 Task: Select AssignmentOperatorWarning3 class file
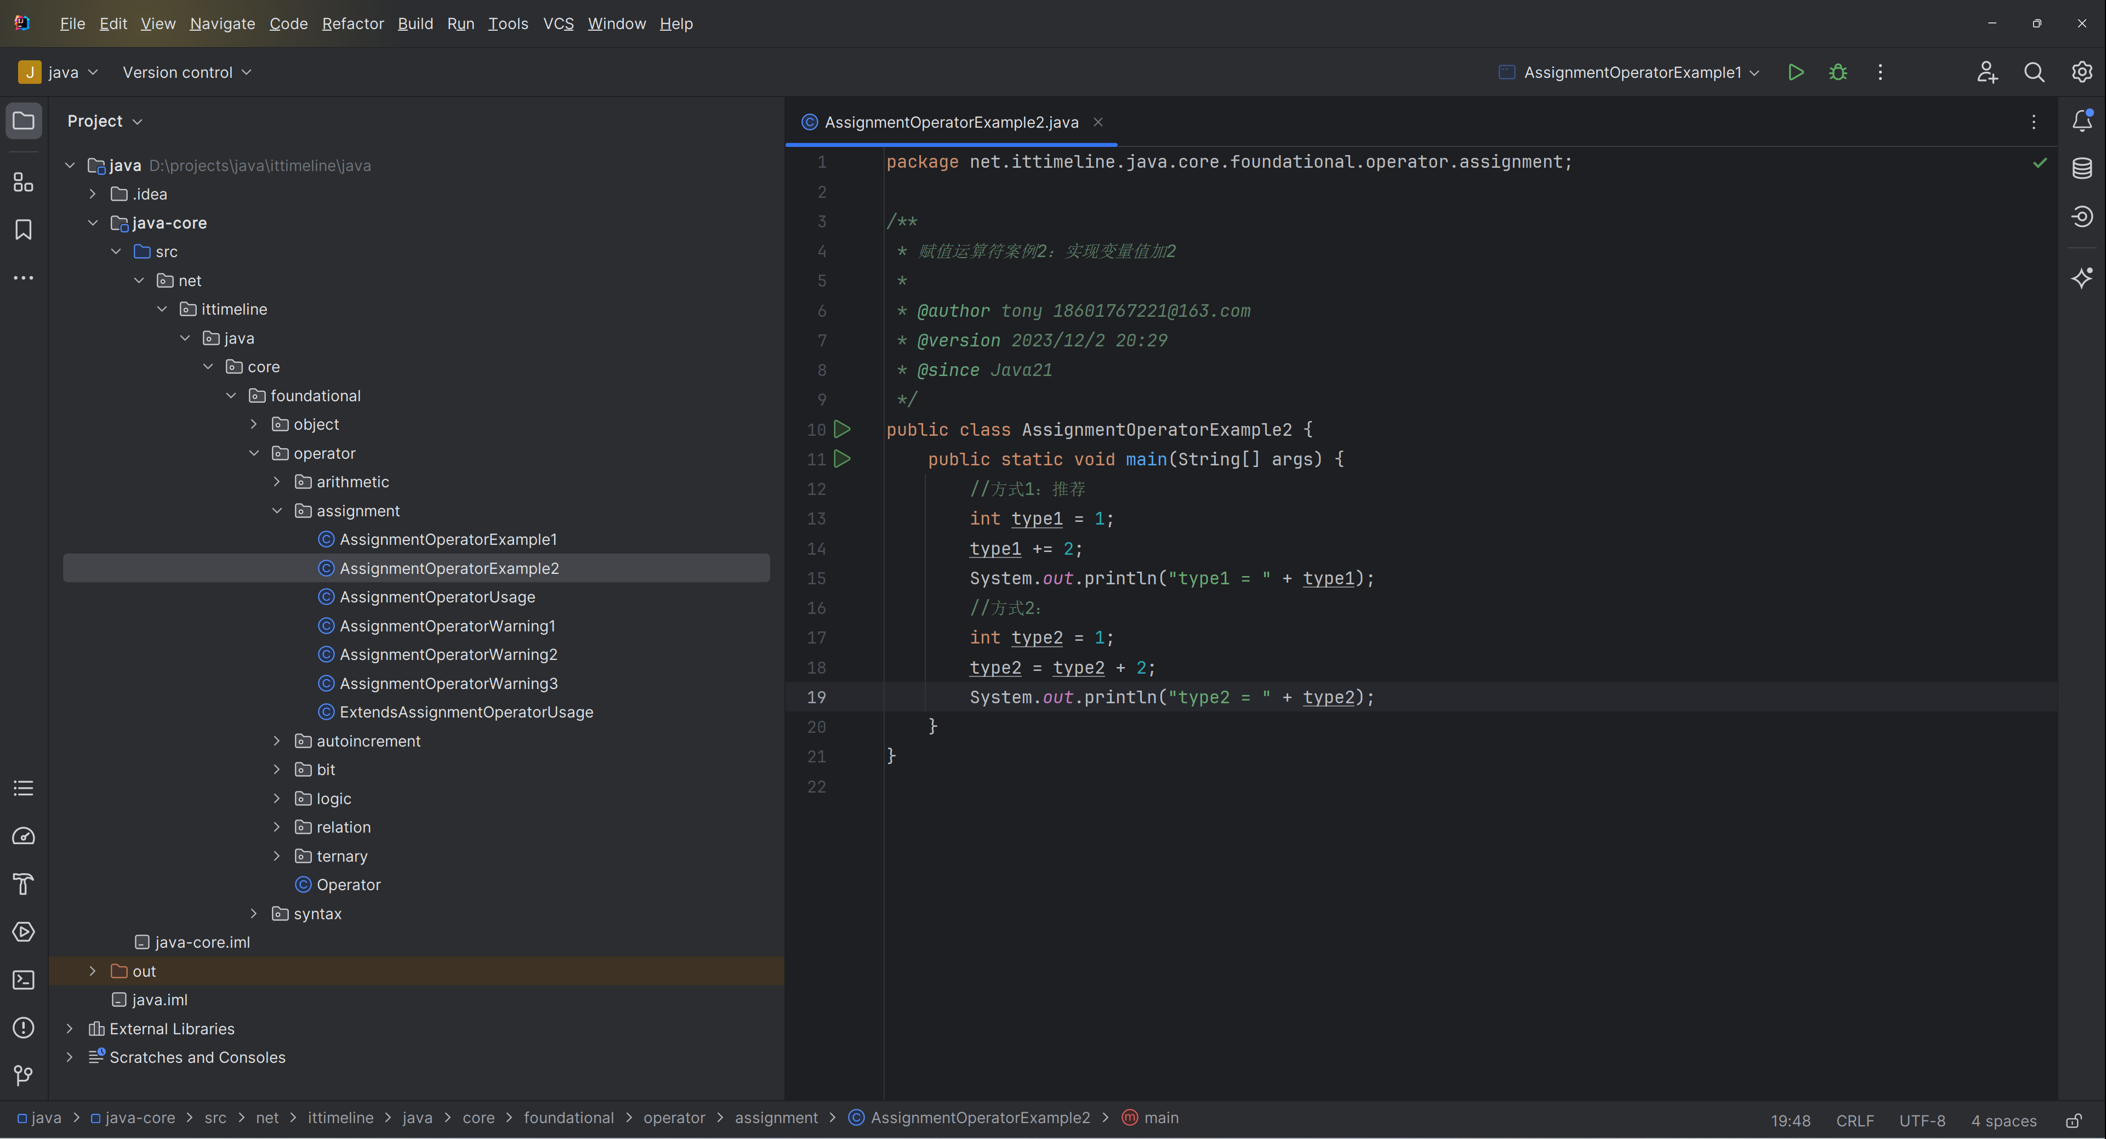pyautogui.click(x=448, y=683)
